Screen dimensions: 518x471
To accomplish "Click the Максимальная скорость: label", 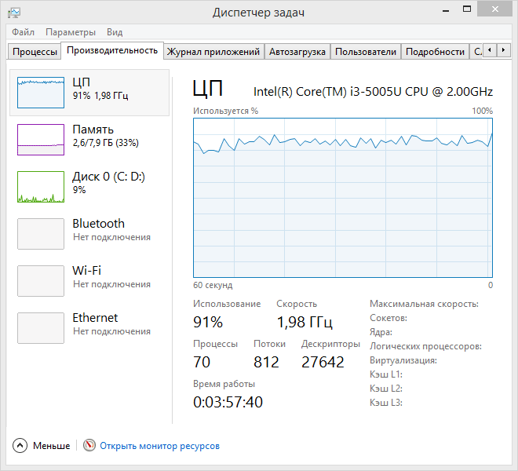I will (x=424, y=304).
